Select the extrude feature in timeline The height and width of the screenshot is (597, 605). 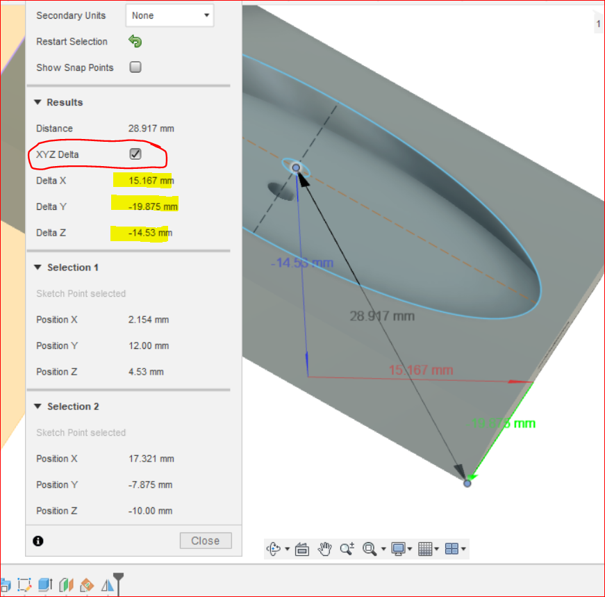click(45, 585)
